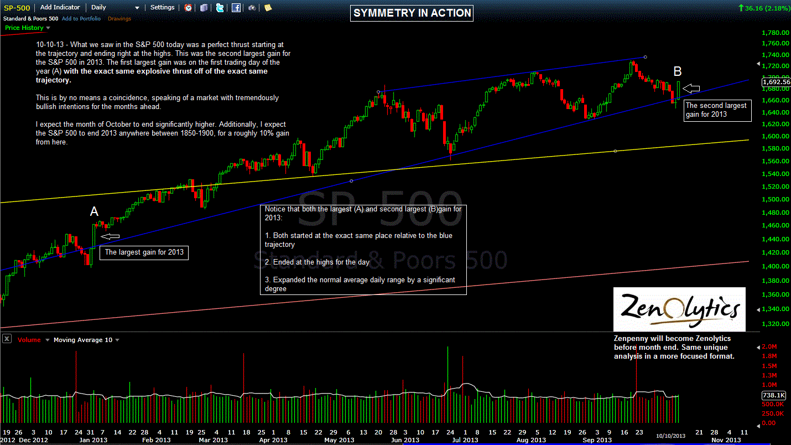Viewport: 791px width, 445px height.
Task: Select the Price History label
Action: (x=24, y=28)
